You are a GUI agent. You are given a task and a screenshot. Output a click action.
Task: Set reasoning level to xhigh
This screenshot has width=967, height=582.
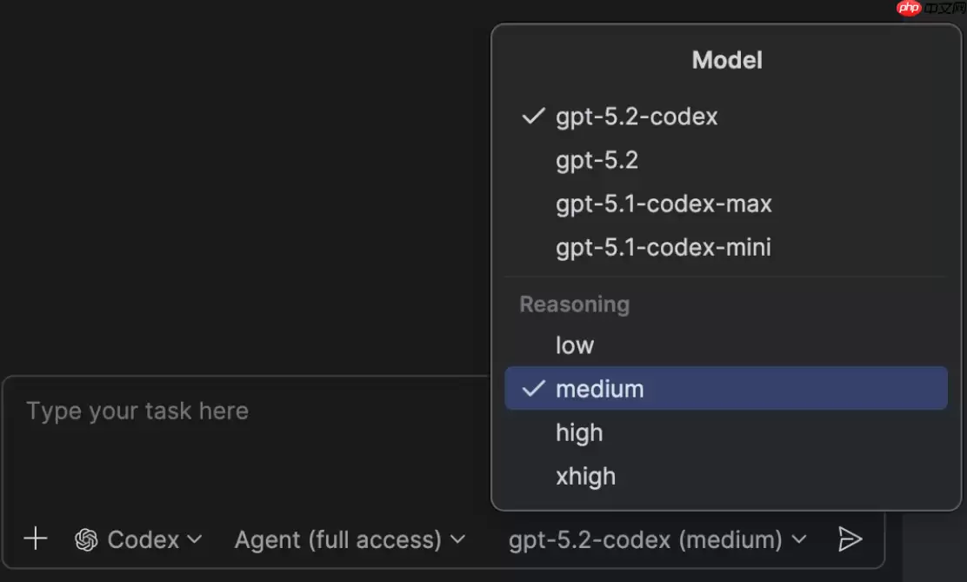(585, 476)
